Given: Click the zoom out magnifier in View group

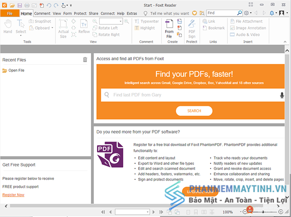Looking at the screenshot, I should 95,21.
